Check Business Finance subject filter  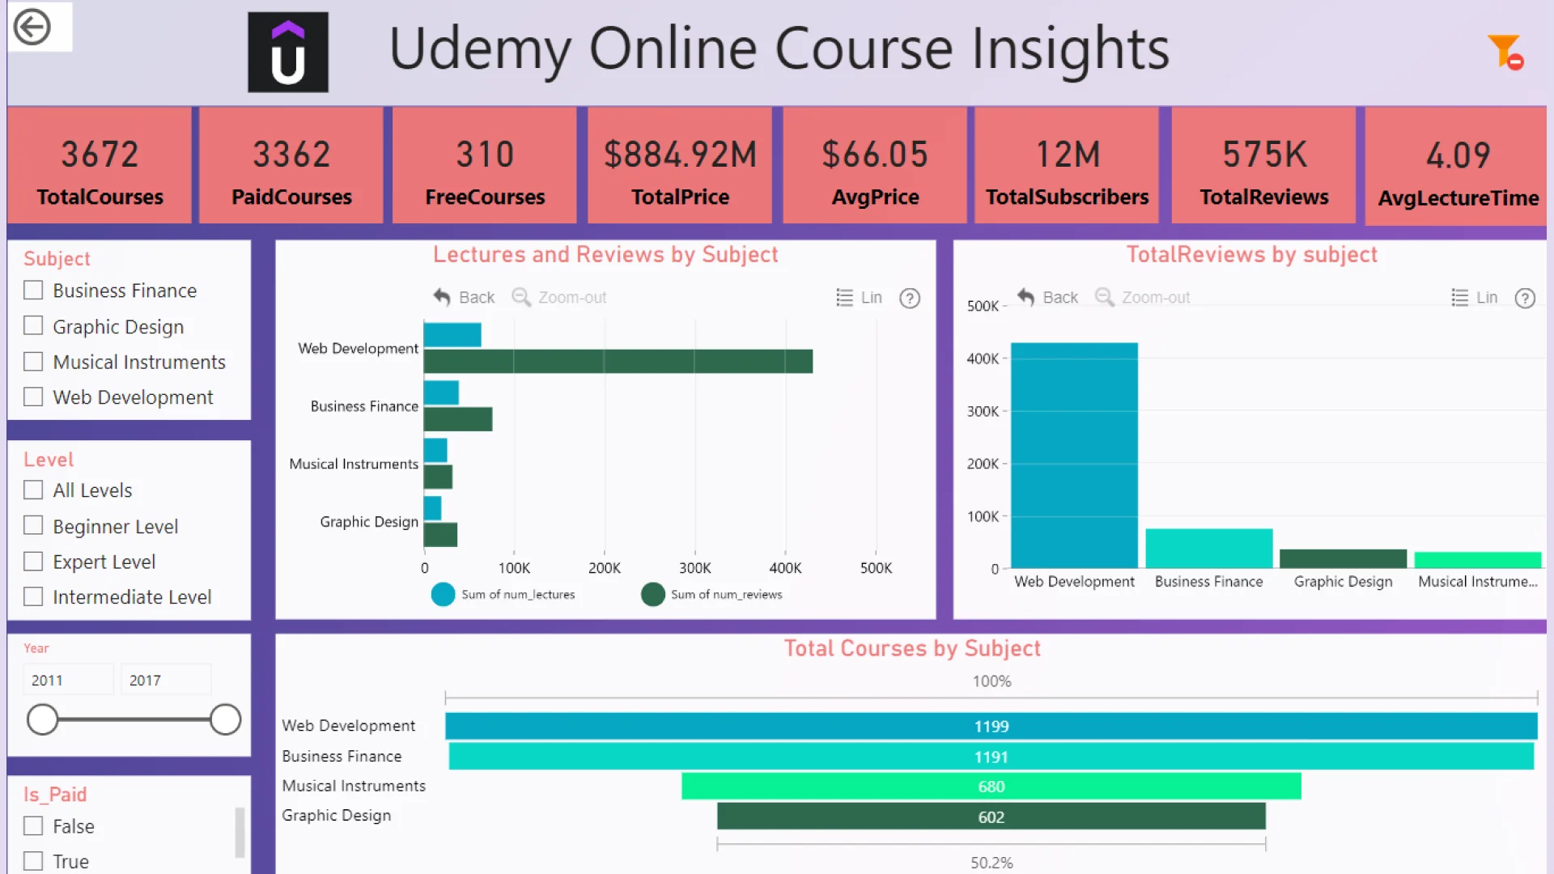click(33, 290)
